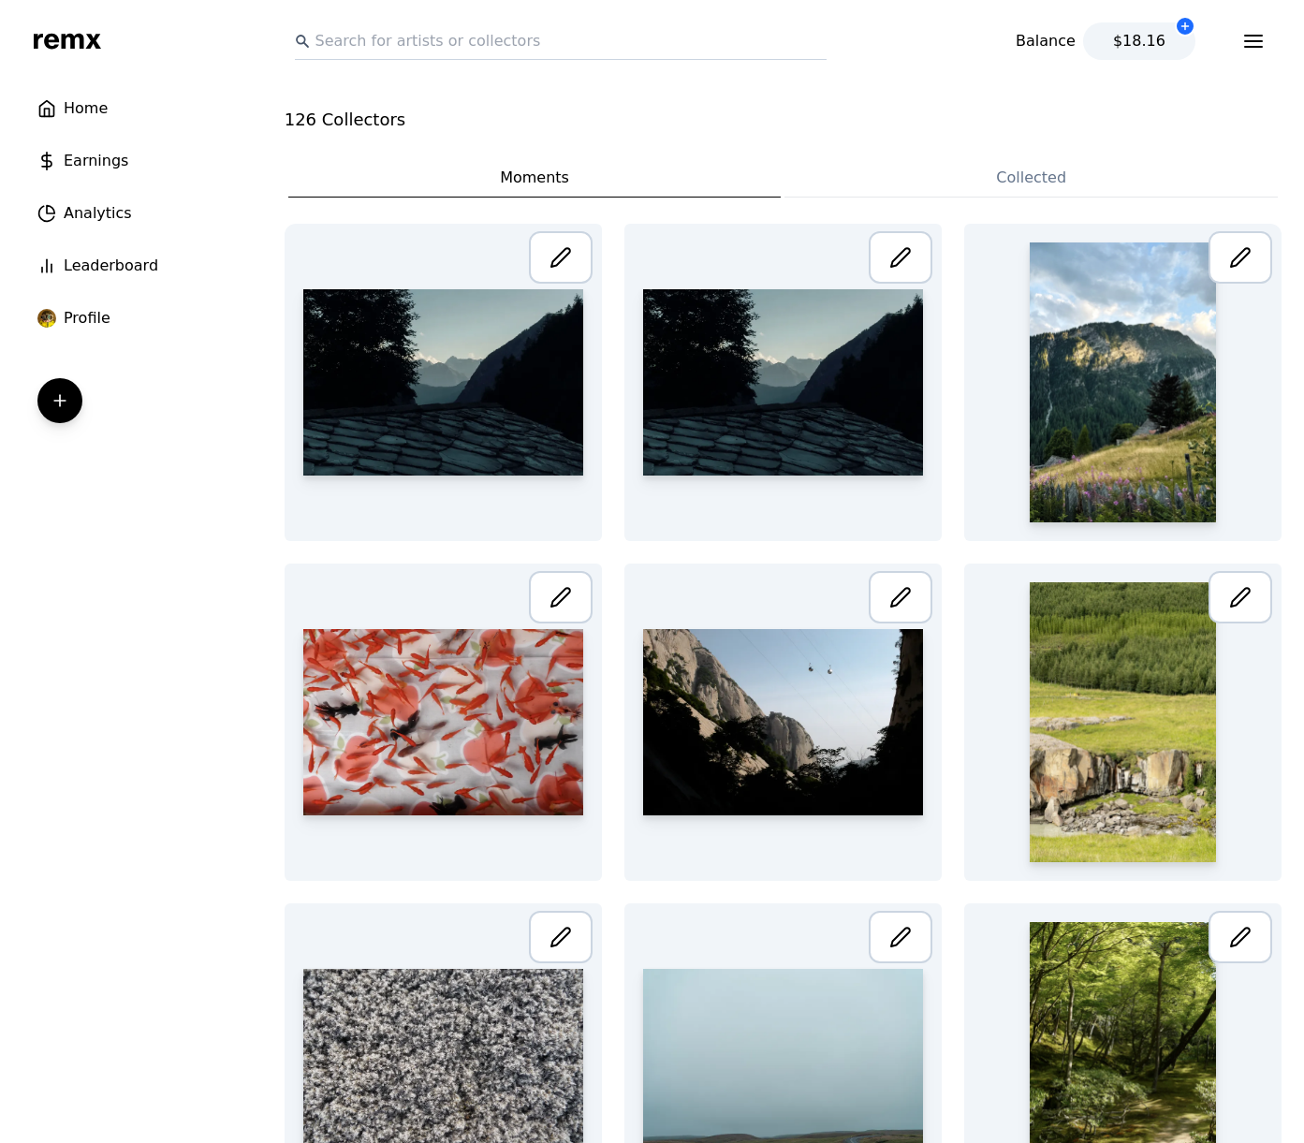Focus the artists or collectors search field
1304x1143 pixels.
click(x=562, y=41)
